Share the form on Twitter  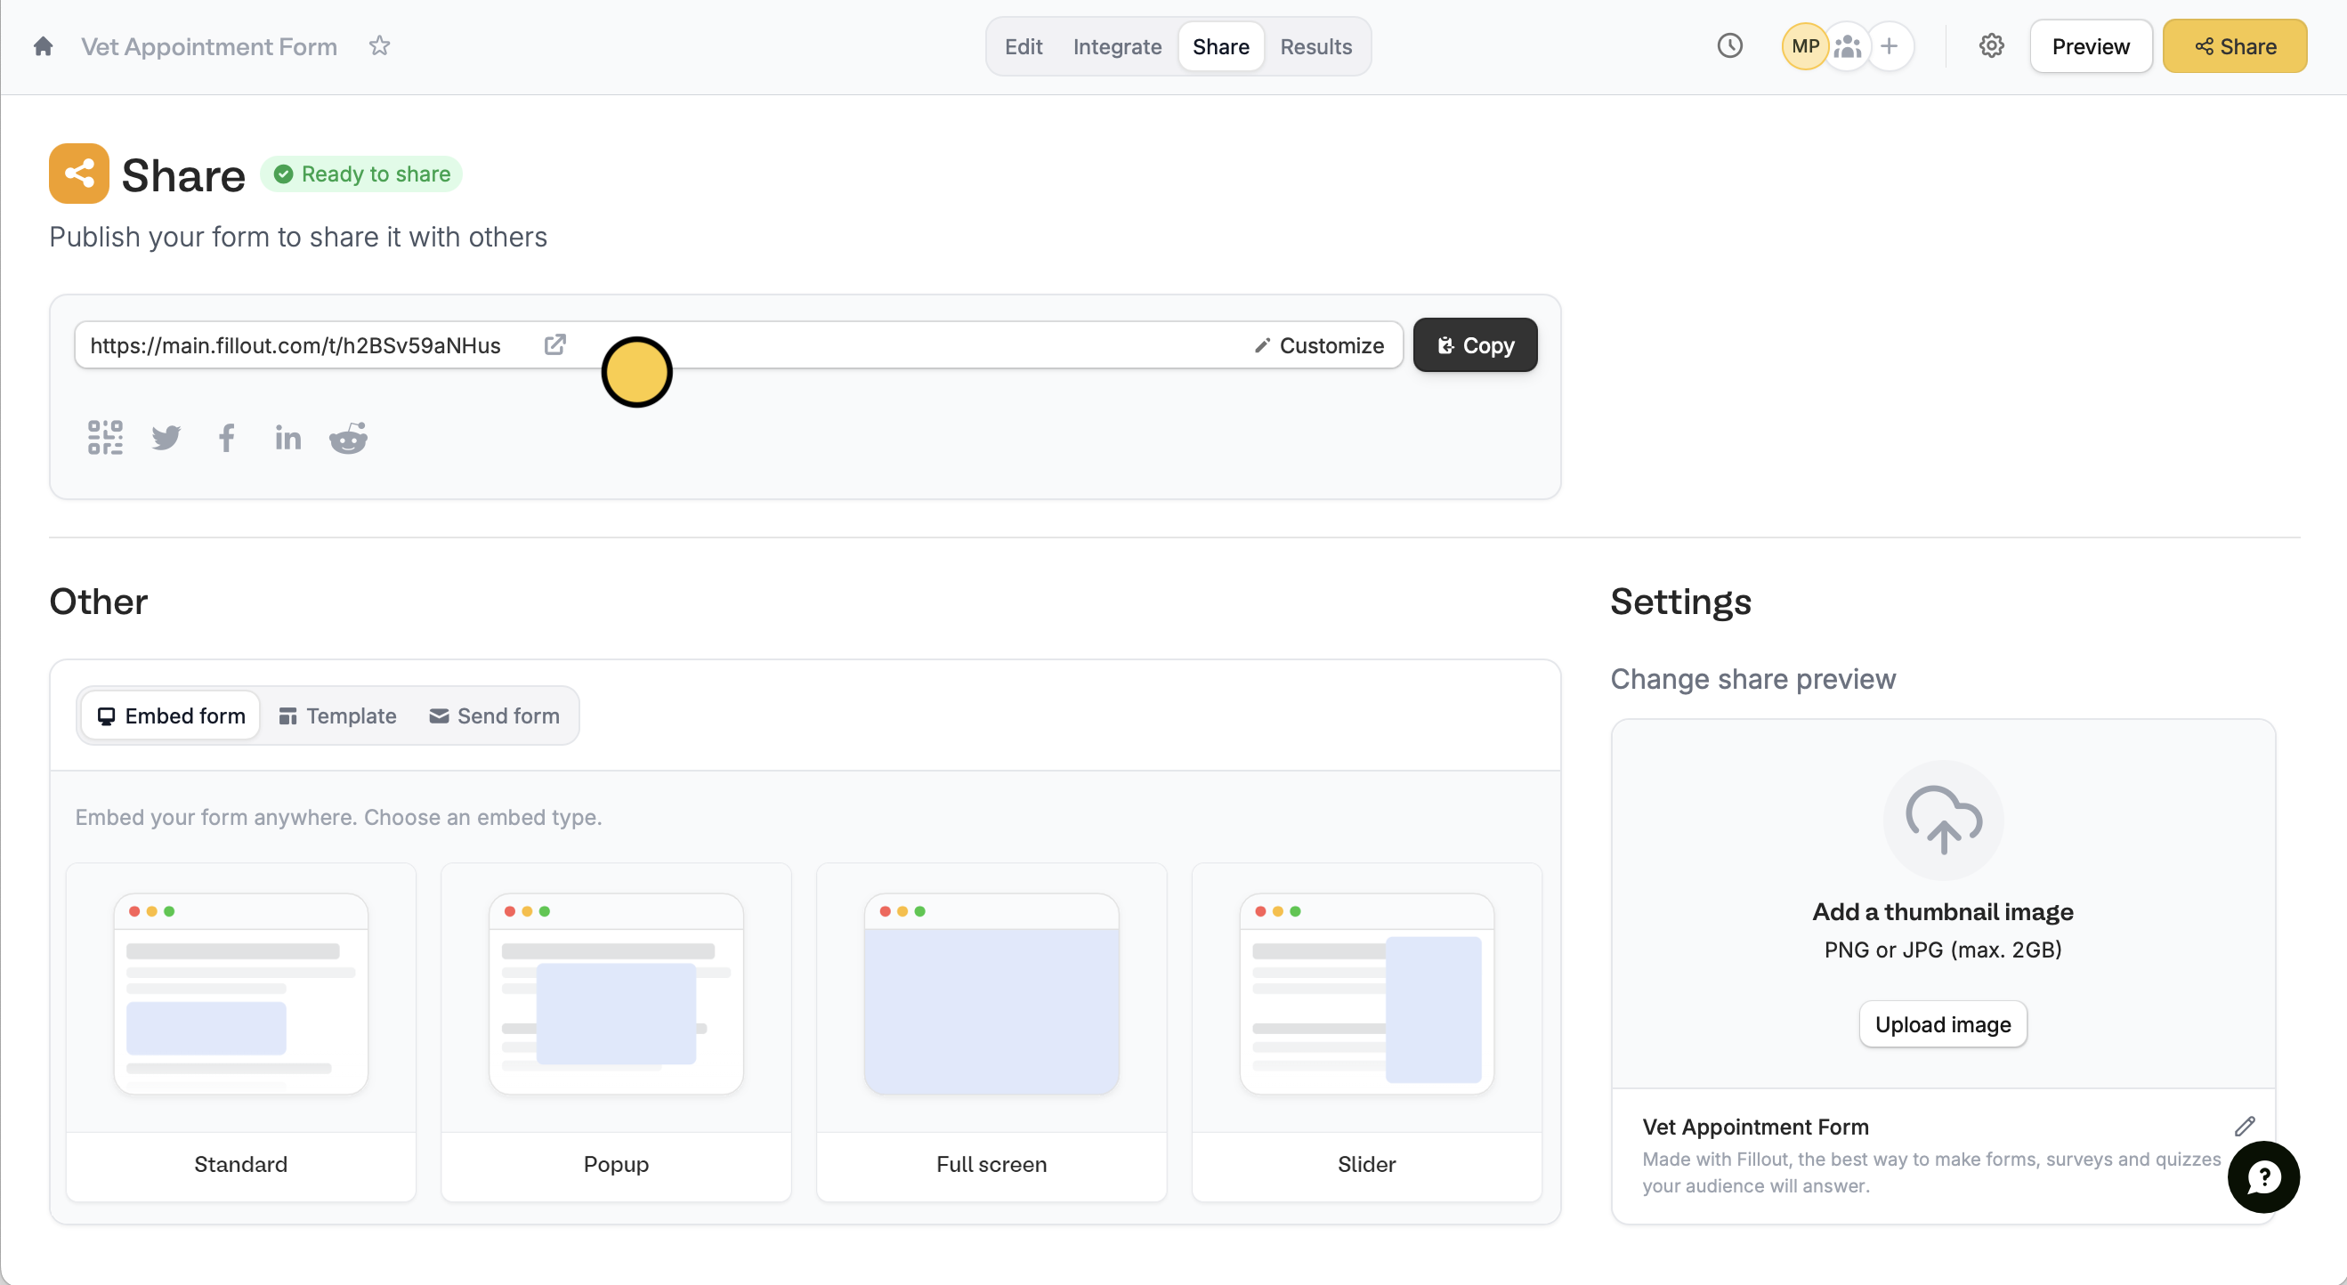point(166,437)
